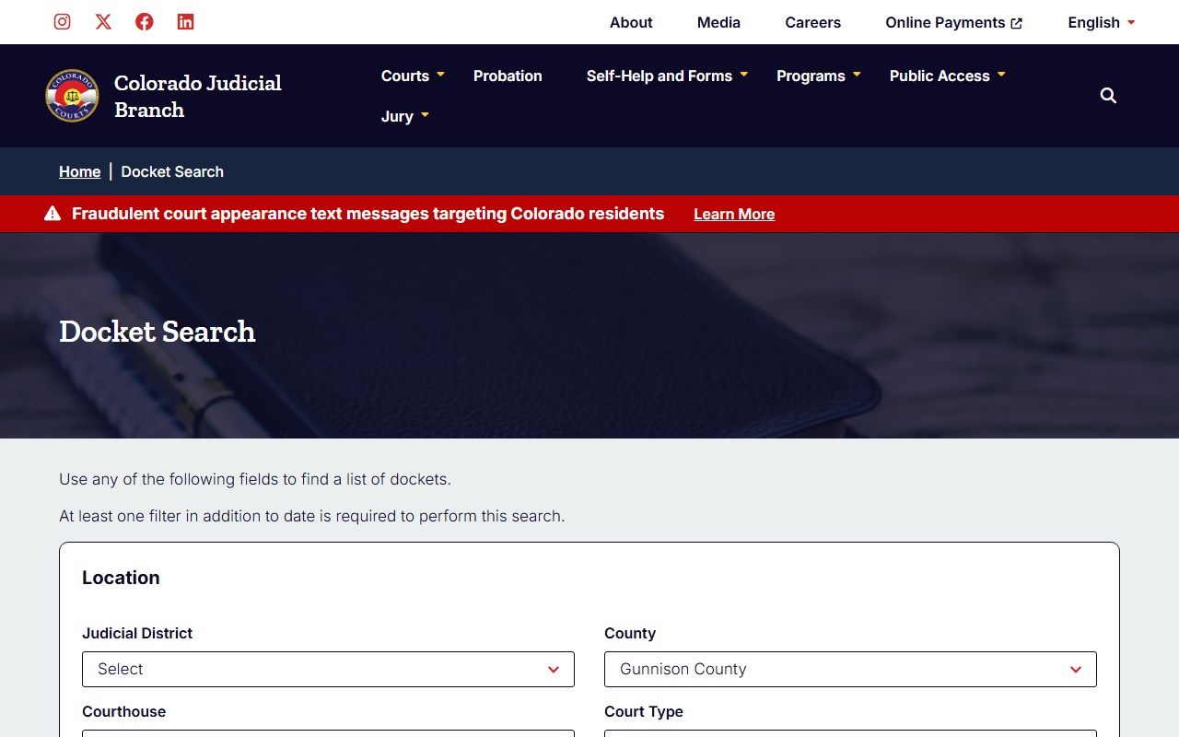The width and height of the screenshot is (1179, 737).
Task: Open the site search magnifier icon
Action: (1108, 96)
